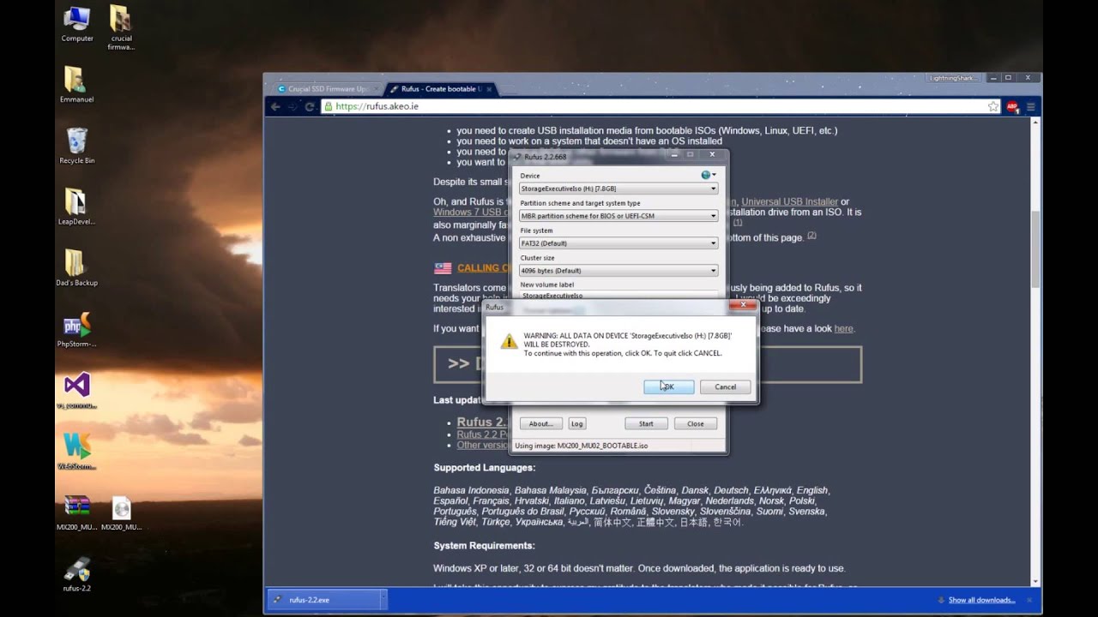Open the Rufus Log window
The height and width of the screenshot is (617, 1098).
point(577,423)
